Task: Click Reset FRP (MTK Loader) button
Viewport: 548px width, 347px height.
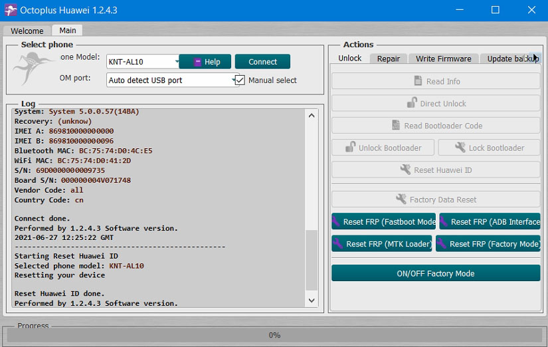Action: point(382,243)
